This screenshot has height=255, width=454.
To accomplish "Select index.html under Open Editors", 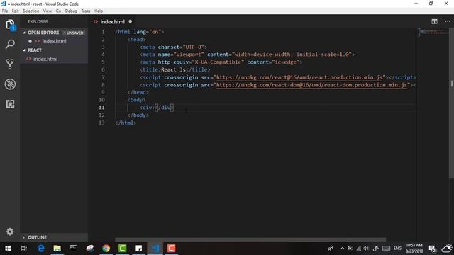I will click(54, 41).
